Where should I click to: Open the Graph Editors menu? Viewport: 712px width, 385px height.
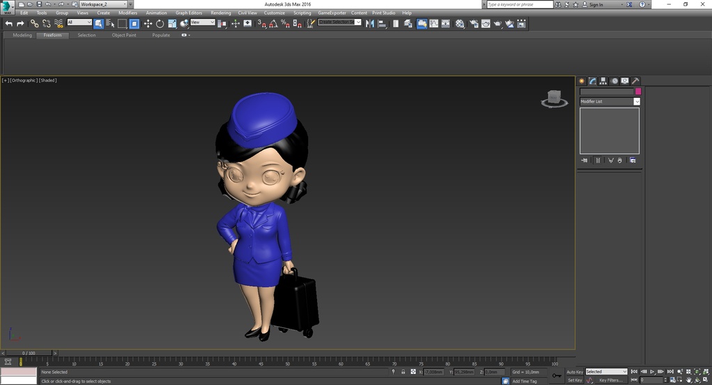pos(189,12)
